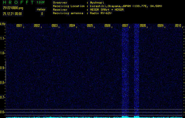Select the 0809 time marker

pos(160,26)
